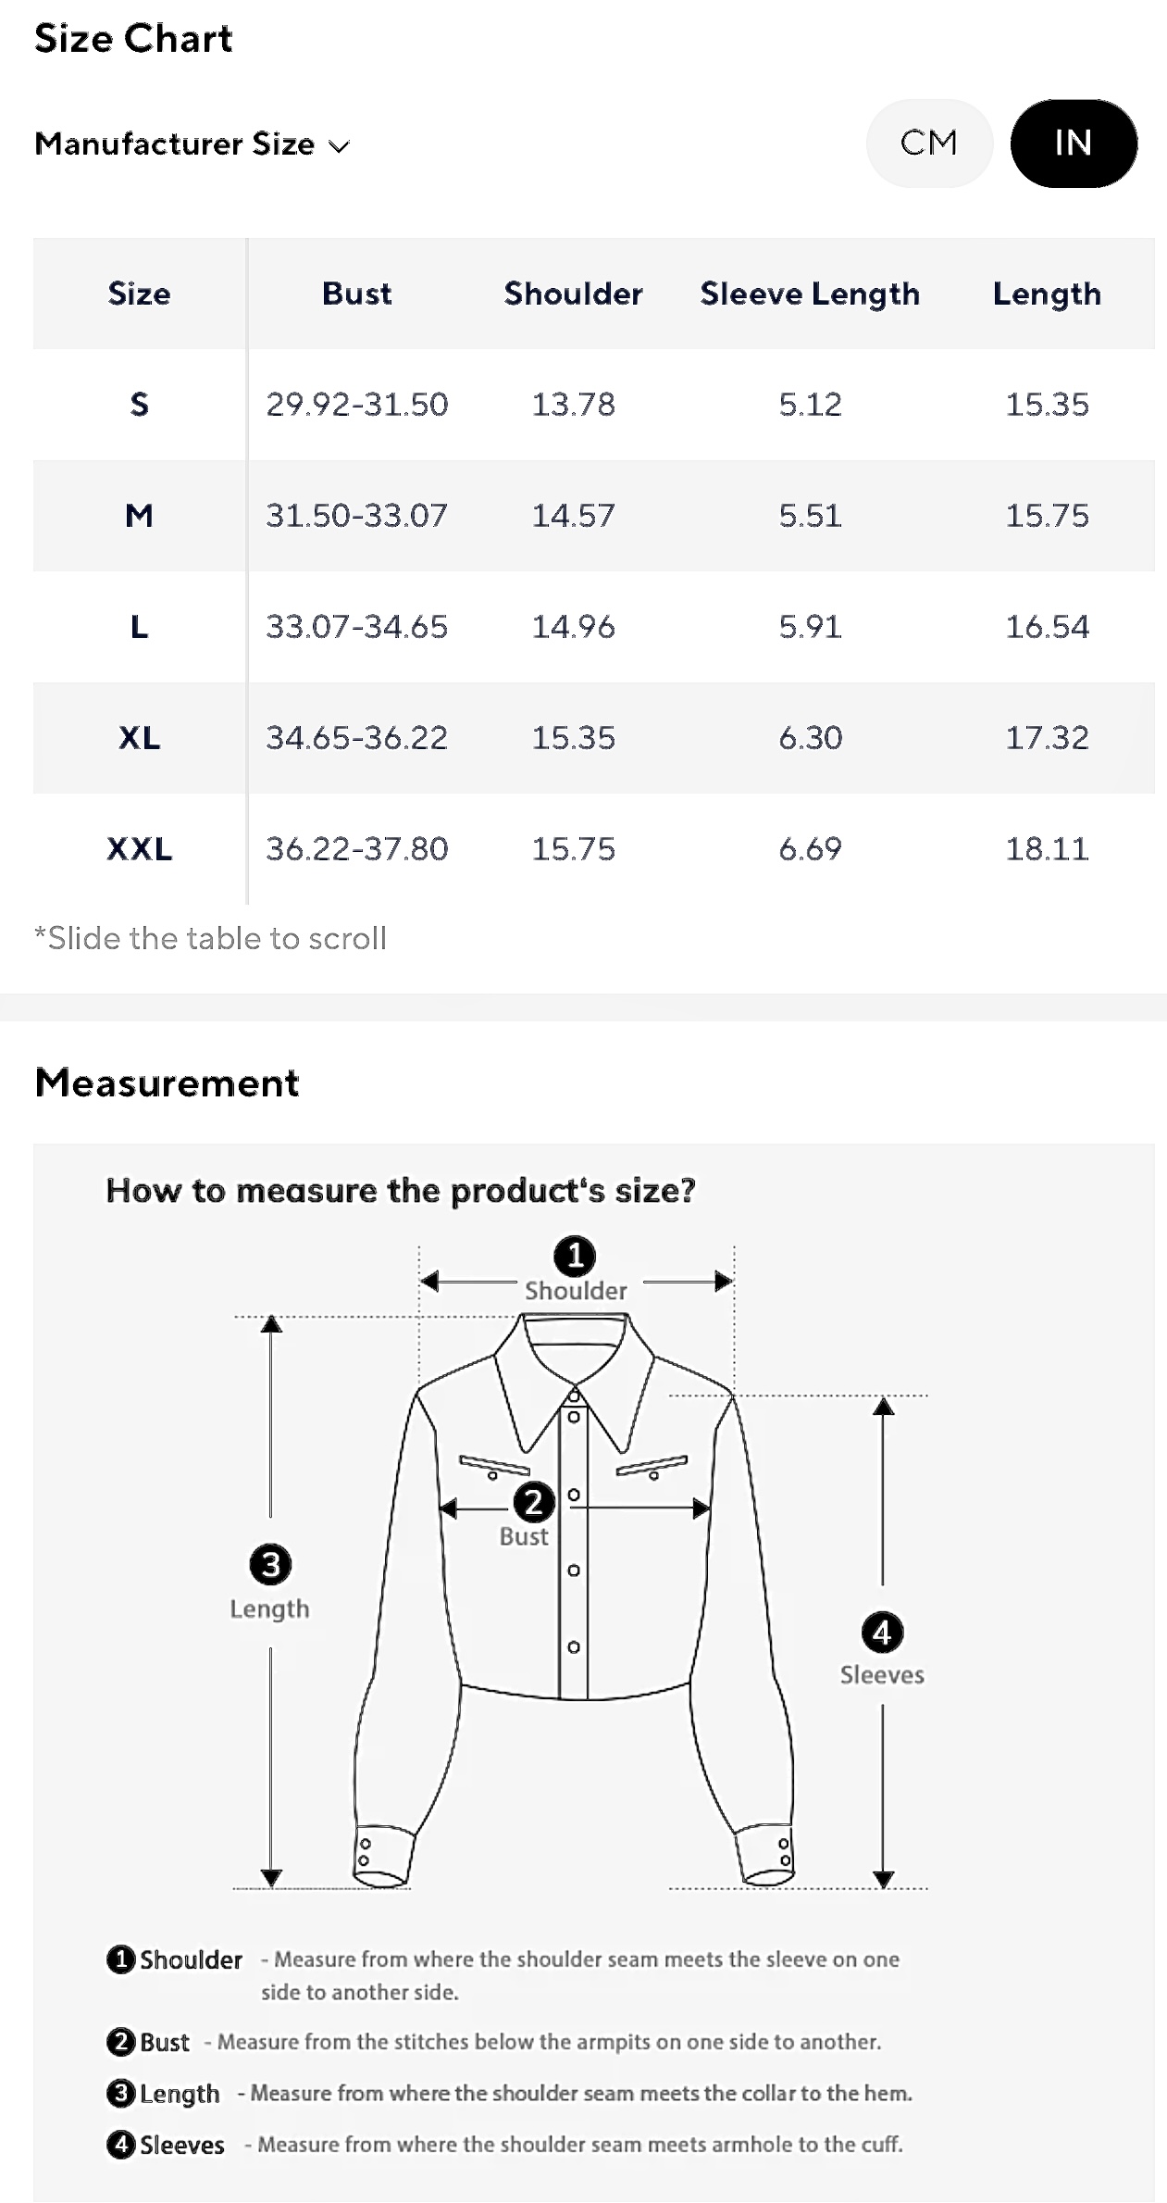This screenshot has height=2203, width=1167.
Task: Select the size S row label
Action: (x=139, y=405)
